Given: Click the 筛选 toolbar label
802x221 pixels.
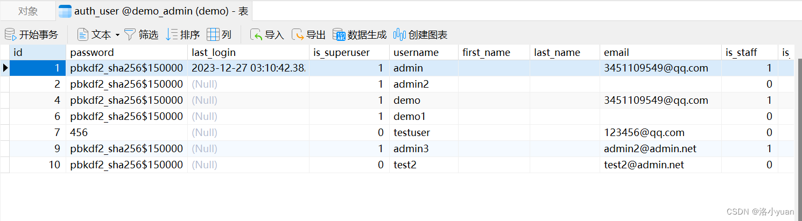Looking at the screenshot, I should 149,35.
